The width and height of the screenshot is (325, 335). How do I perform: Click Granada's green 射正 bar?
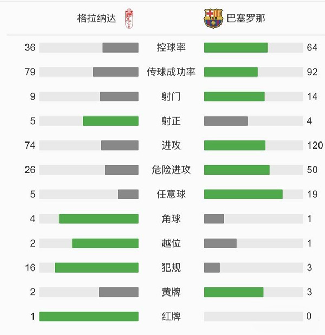(x=110, y=121)
